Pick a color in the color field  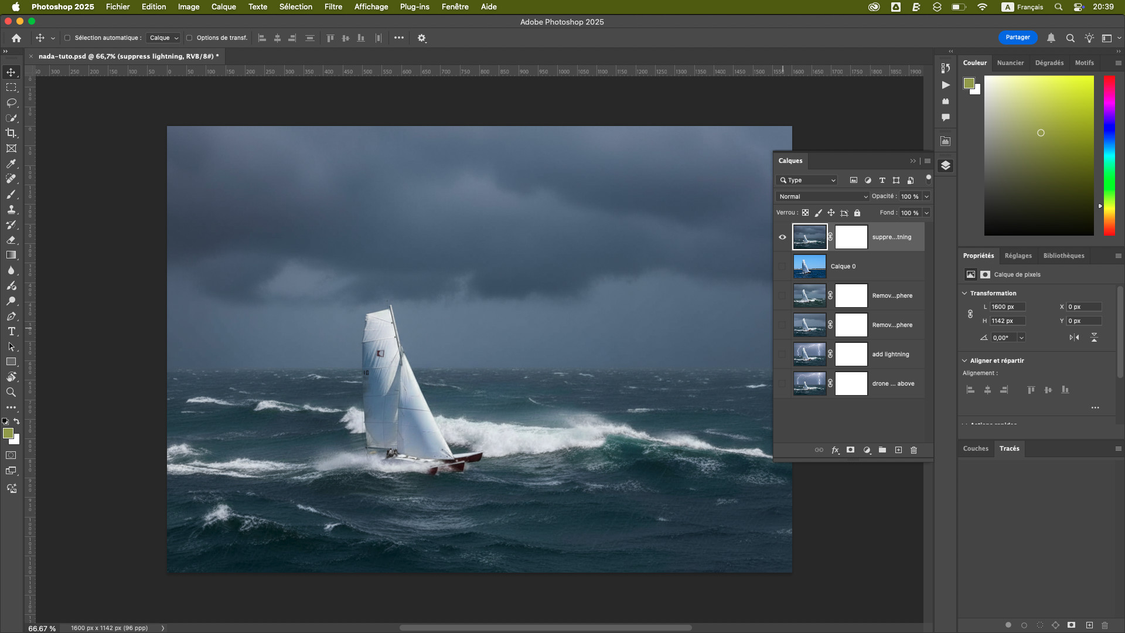pos(1039,156)
